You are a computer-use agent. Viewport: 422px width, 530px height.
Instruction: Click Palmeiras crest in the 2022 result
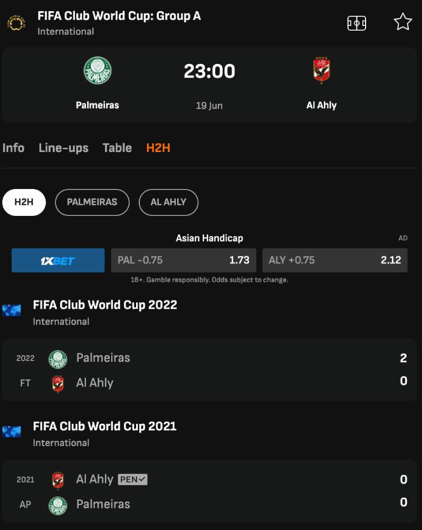pyautogui.click(x=58, y=359)
